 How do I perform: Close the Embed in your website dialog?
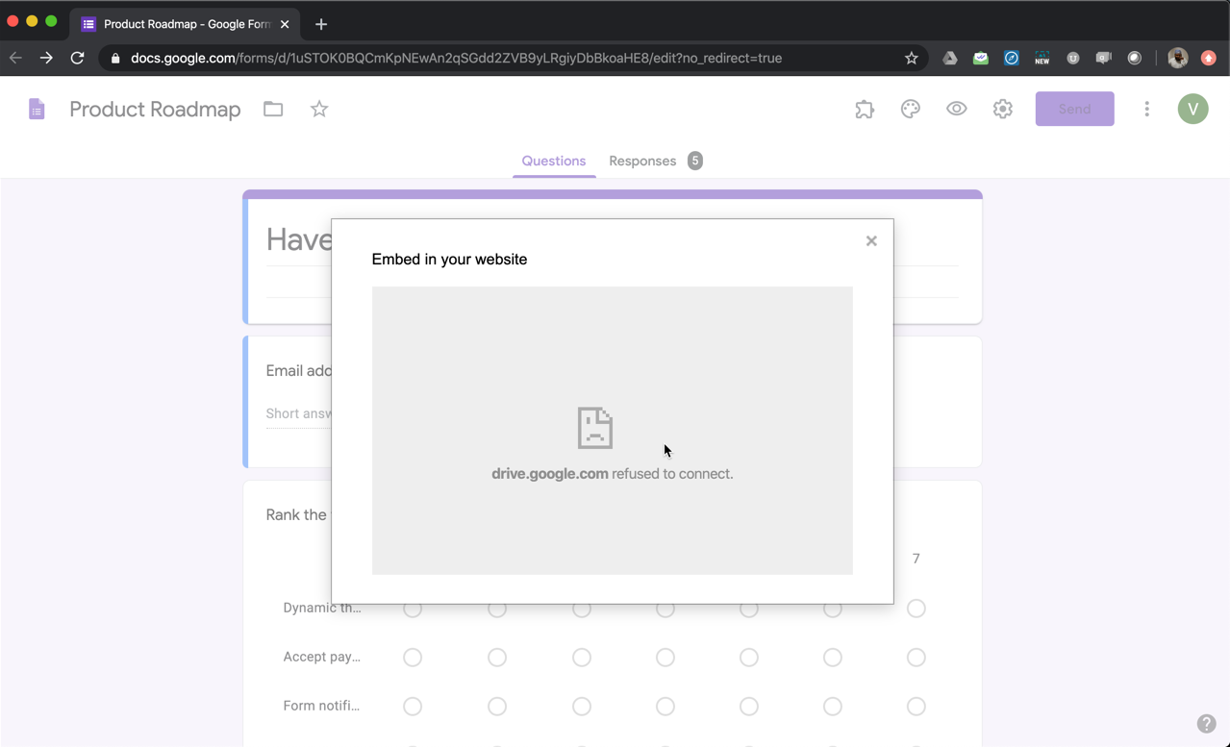pos(871,241)
